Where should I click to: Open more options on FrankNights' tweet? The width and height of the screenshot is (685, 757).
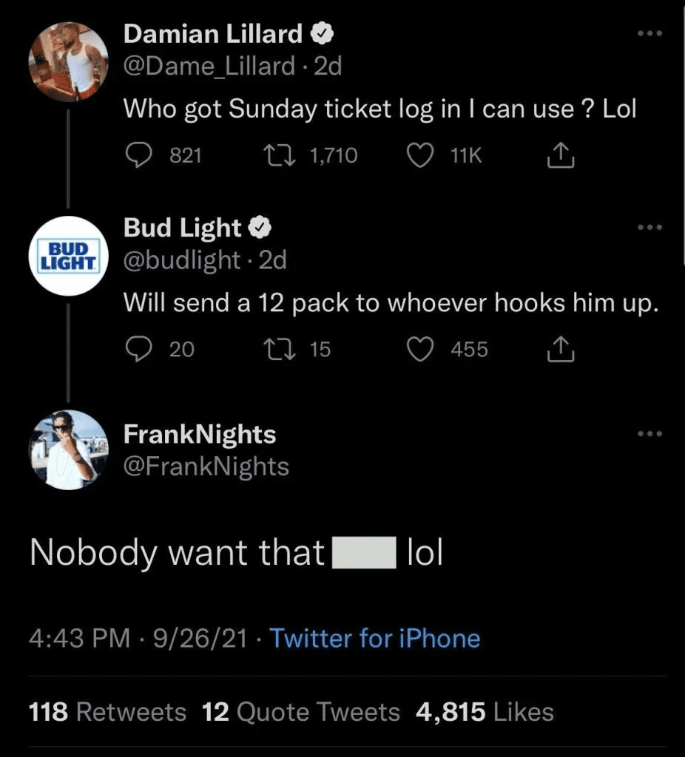pos(649,433)
